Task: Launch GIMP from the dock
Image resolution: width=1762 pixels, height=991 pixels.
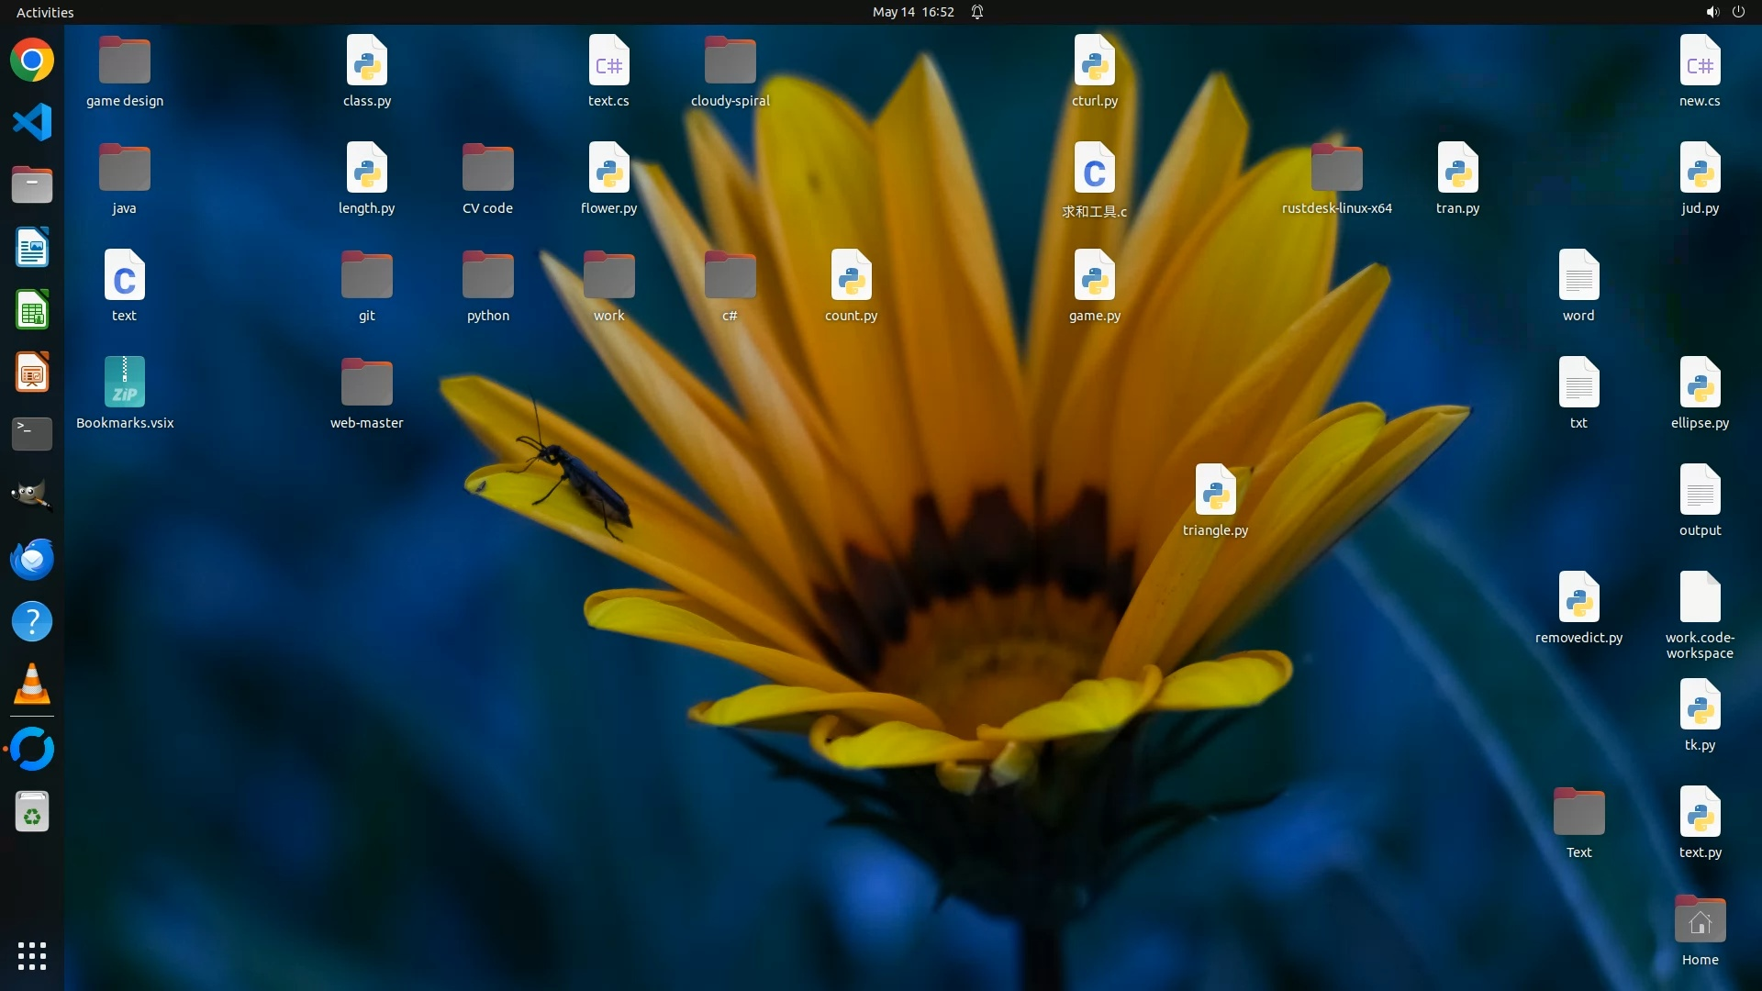Action: coord(32,496)
